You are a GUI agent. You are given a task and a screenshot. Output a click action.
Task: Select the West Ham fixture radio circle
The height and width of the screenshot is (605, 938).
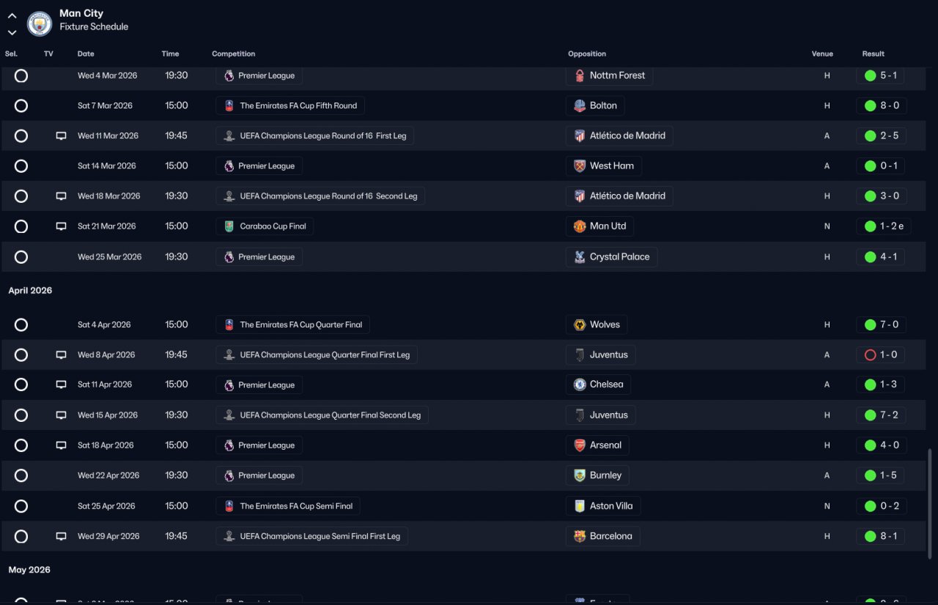21,166
